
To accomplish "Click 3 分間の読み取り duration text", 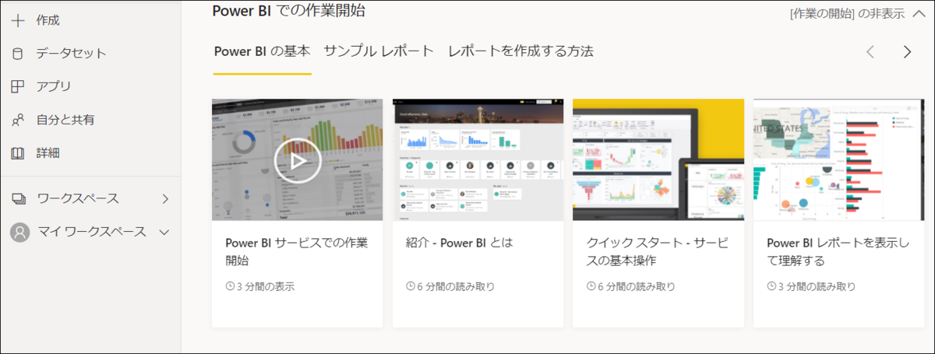I will pyautogui.click(x=817, y=286).
